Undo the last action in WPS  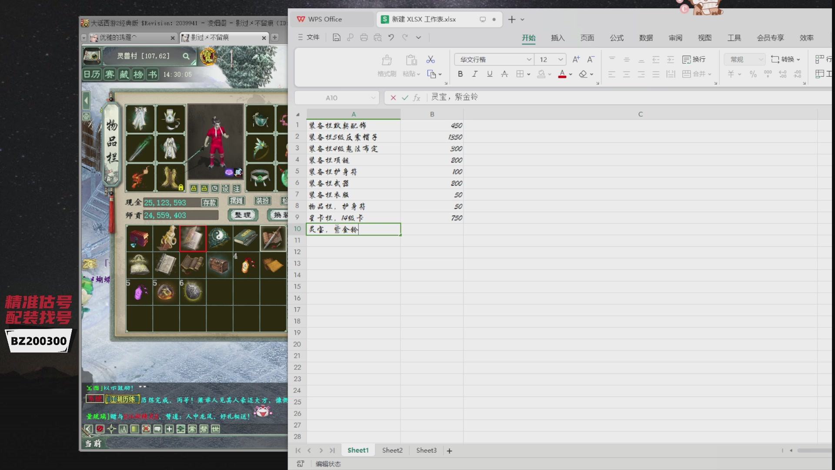pos(391,38)
